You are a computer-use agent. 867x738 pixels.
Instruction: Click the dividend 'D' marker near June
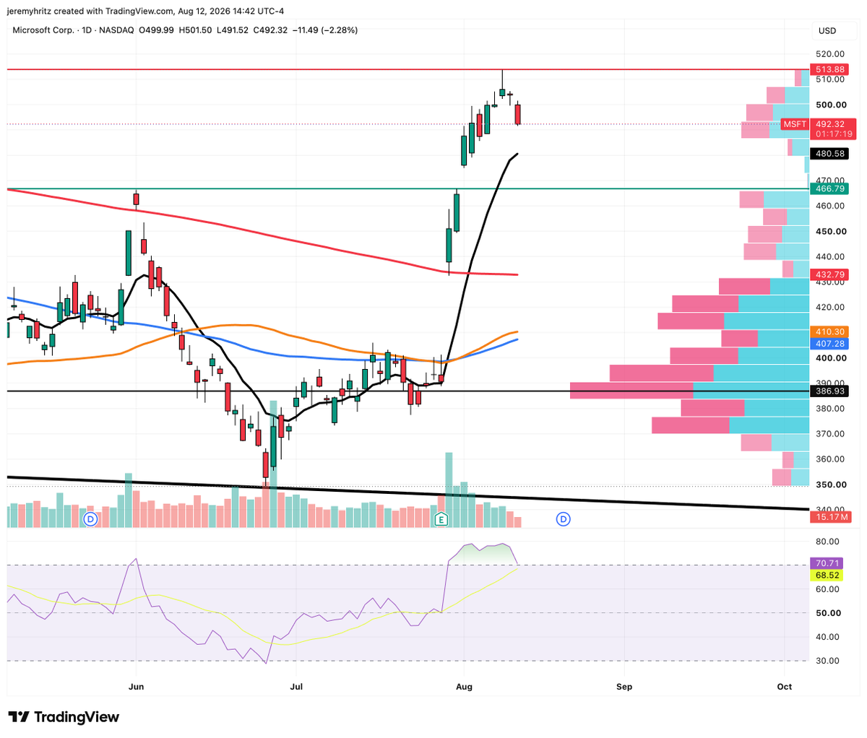pyautogui.click(x=90, y=518)
